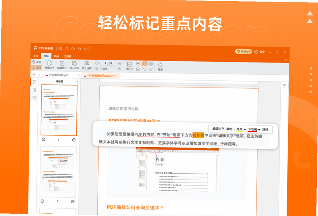This screenshot has width=318, height=216.
Task: Open the 下划线 style dropdown arrow
Action: 259,130
